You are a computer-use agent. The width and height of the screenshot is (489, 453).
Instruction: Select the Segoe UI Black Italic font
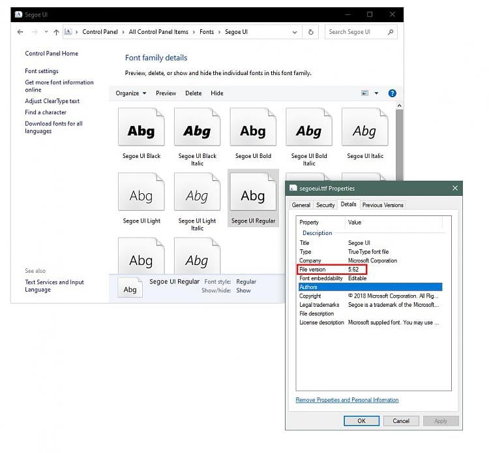click(x=197, y=136)
